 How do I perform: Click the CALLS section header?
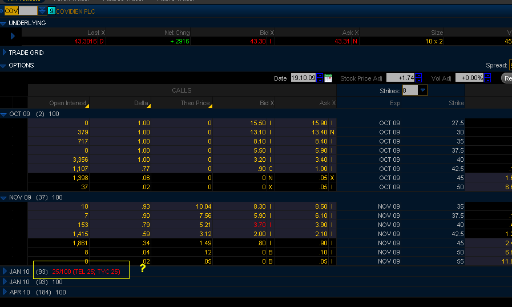click(182, 90)
